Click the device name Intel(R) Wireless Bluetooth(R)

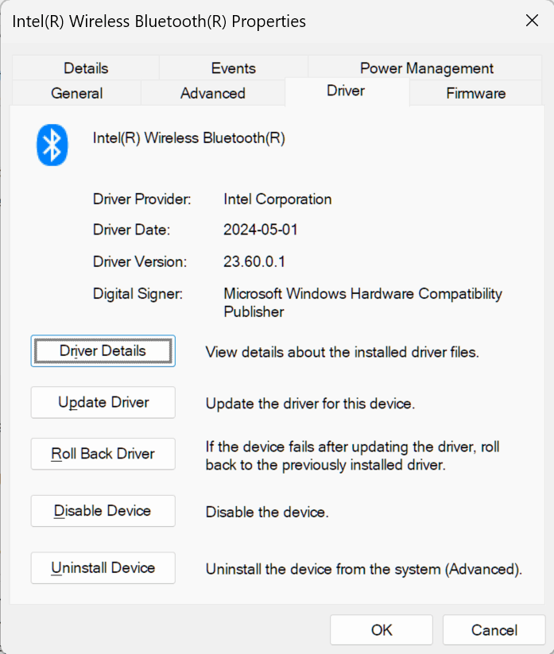189,138
